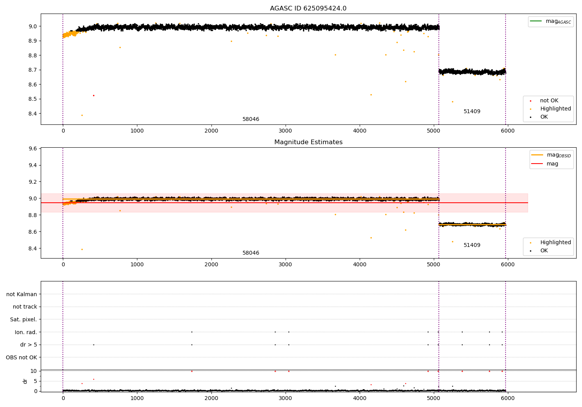Click the 'not Kalman' row label
The height and width of the screenshot is (407, 582).
coord(22,295)
